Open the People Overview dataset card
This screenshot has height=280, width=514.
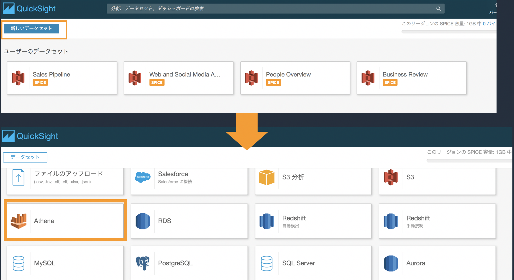tap(295, 78)
